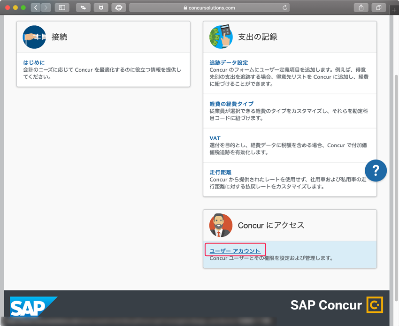Open the はじめに link
This screenshot has width=399, height=326.
click(x=34, y=62)
